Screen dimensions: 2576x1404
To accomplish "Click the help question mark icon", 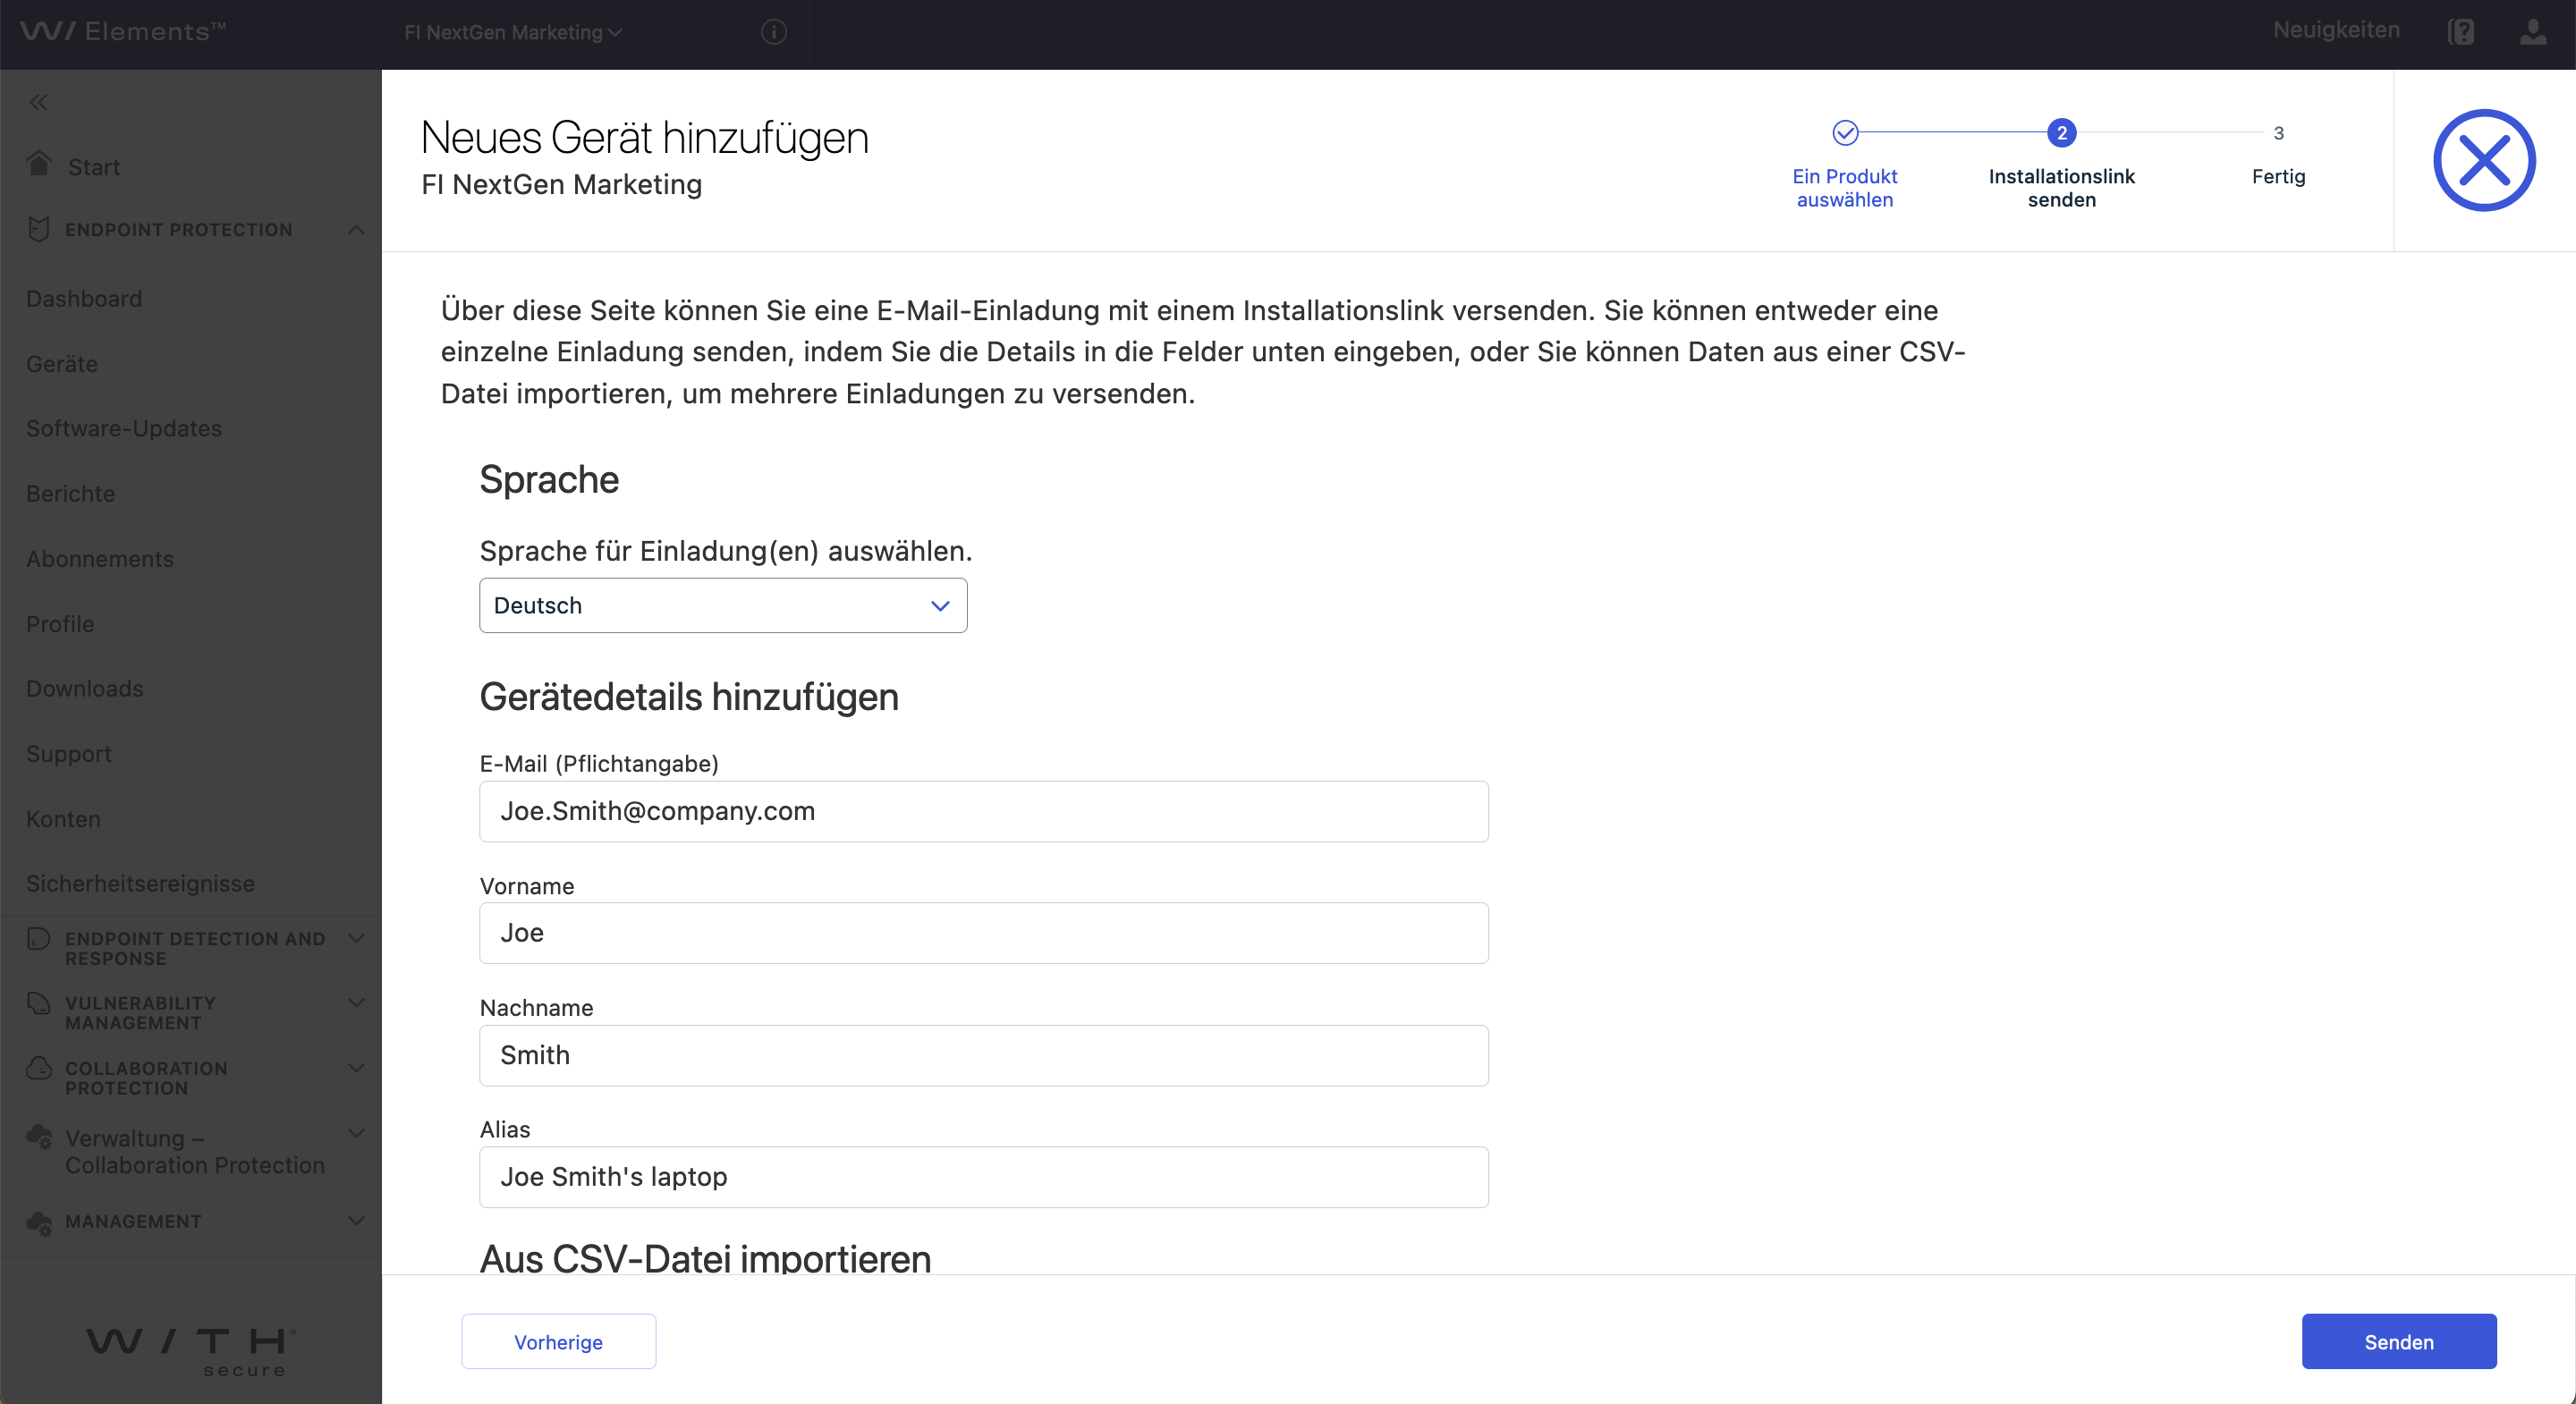I will pos(2462,31).
